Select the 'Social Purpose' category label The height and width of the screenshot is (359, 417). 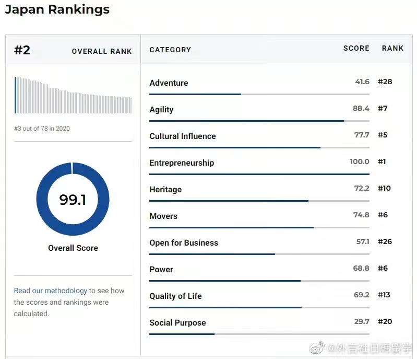(177, 323)
